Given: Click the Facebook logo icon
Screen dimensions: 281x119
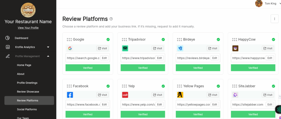Looking at the screenshot, I should pyautogui.click(x=70, y=95).
